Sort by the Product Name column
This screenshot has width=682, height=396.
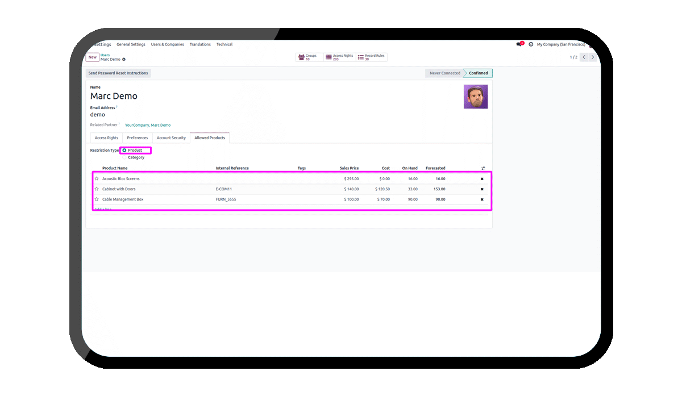pyautogui.click(x=115, y=168)
